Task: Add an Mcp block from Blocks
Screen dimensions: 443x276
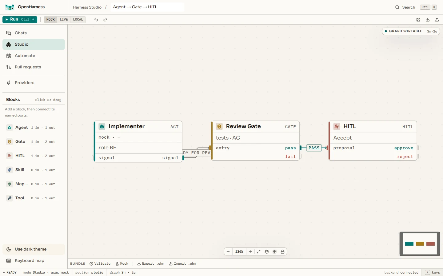Action: pos(34,184)
